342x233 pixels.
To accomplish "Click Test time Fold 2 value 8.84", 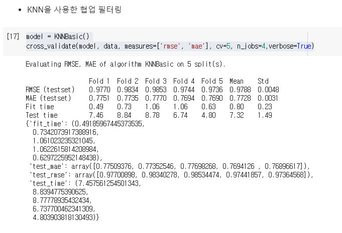I will 124,115.
